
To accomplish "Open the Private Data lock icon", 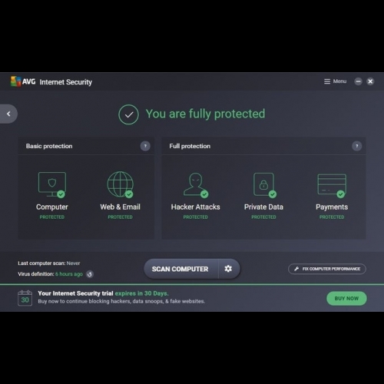I will click(x=264, y=185).
